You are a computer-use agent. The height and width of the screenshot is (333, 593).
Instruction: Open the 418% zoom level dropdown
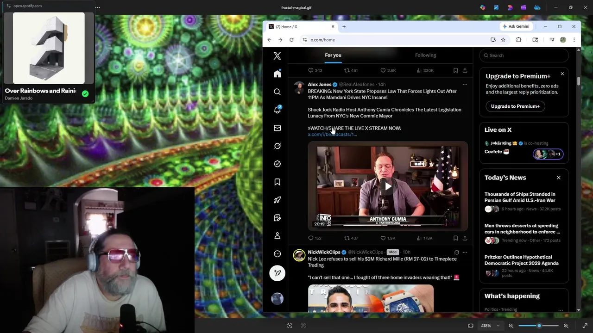[x=490, y=326]
